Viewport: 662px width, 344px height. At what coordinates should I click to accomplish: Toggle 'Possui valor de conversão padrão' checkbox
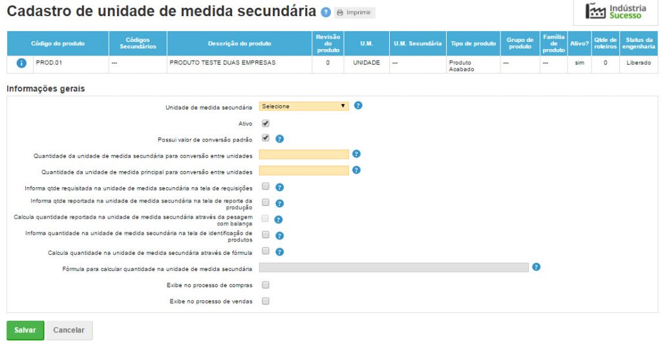(266, 138)
